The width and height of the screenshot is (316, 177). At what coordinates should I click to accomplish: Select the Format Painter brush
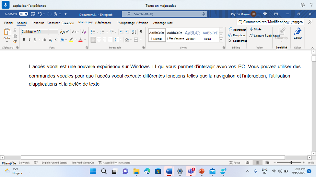pyautogui.click(x=15, y=41)
